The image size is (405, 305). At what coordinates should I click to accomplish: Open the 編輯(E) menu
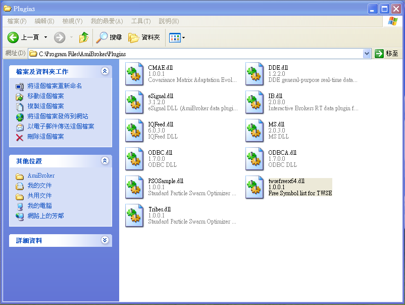point(44,21)
